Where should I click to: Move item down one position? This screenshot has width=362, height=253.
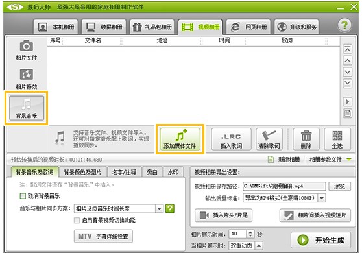[348, 72]
